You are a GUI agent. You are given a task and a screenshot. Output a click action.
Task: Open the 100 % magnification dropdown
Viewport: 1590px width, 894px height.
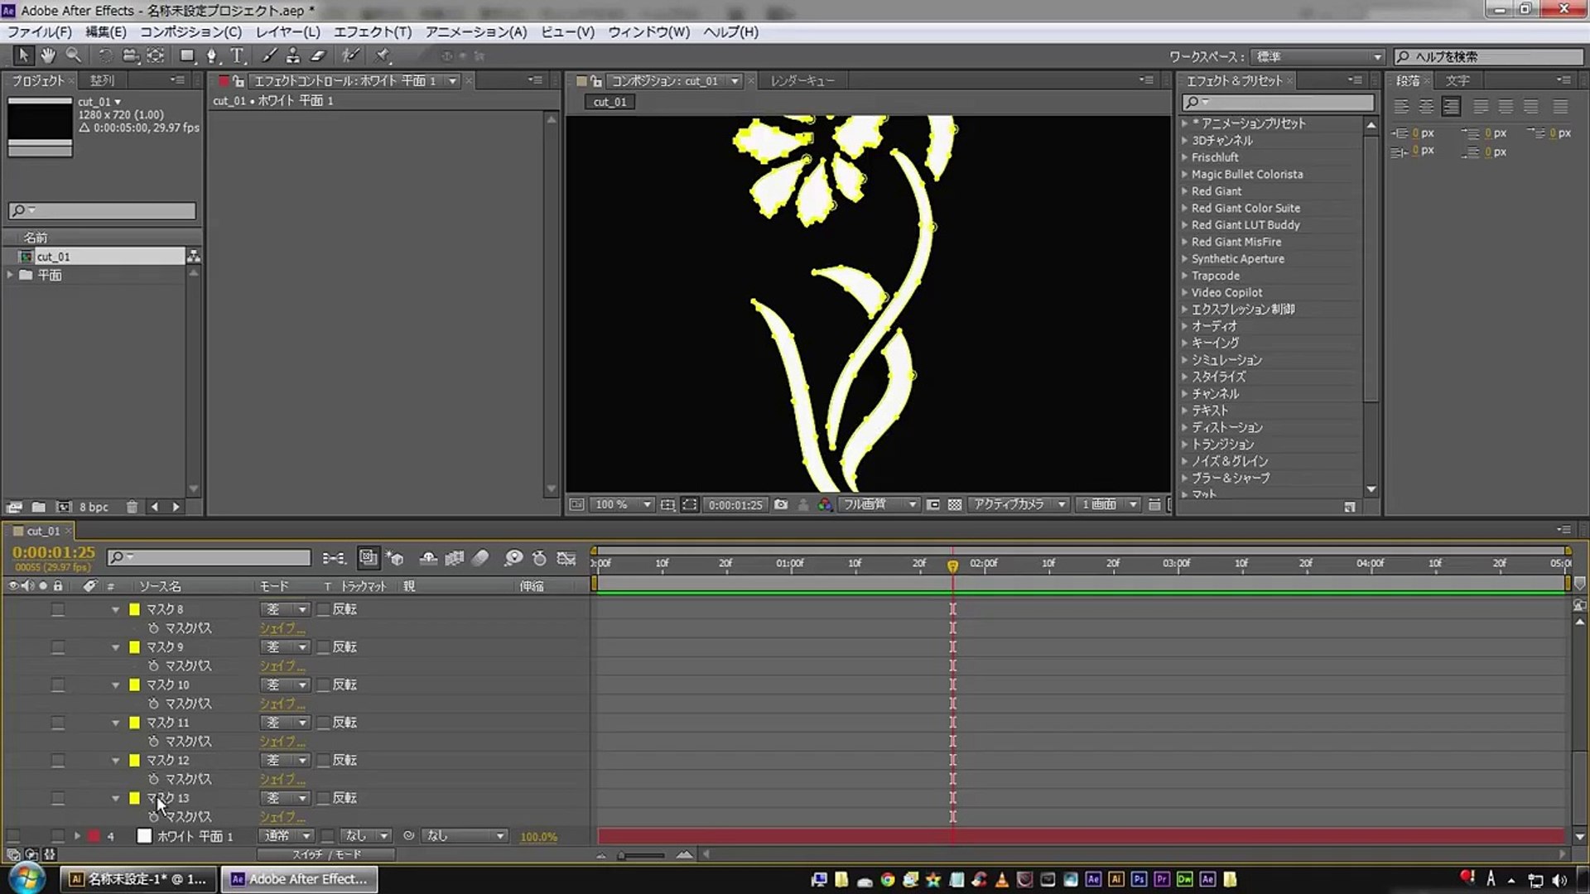click(x=623, y=504)
